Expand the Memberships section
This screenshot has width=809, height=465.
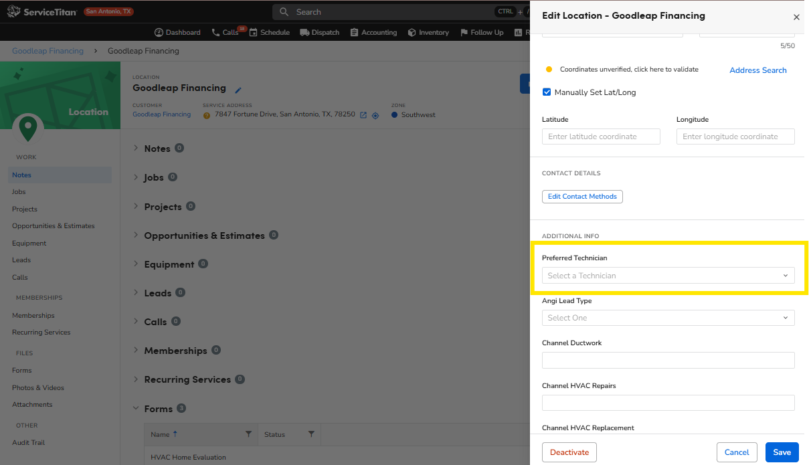tap(136, 350)
